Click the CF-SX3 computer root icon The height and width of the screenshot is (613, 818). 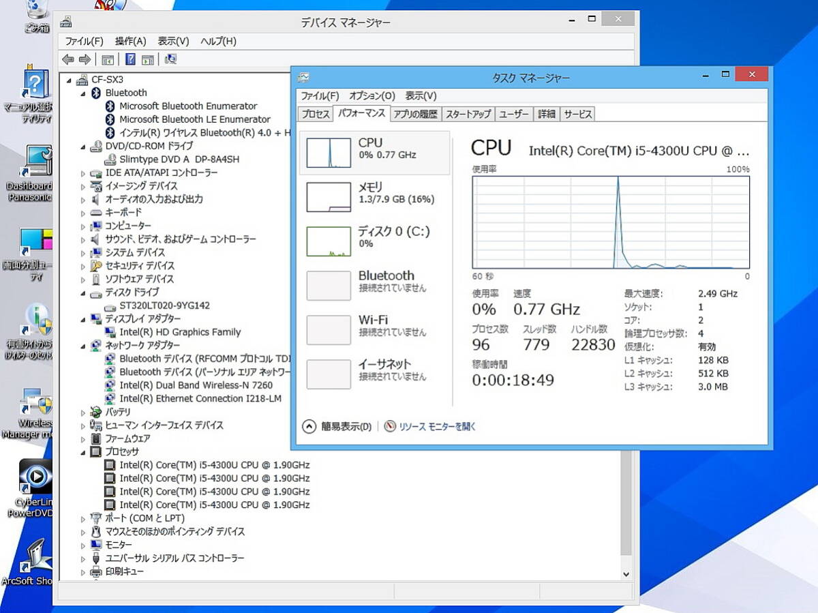[83, 79]
